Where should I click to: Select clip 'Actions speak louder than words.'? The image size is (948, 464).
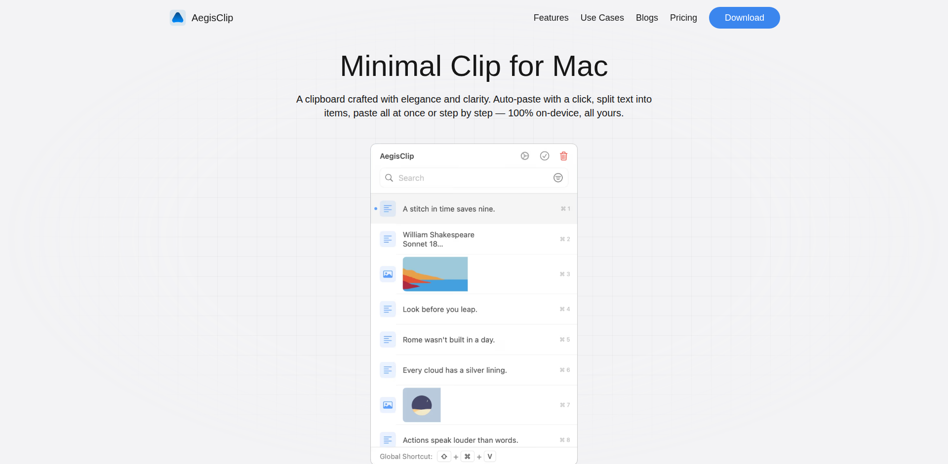pos(474,436)
